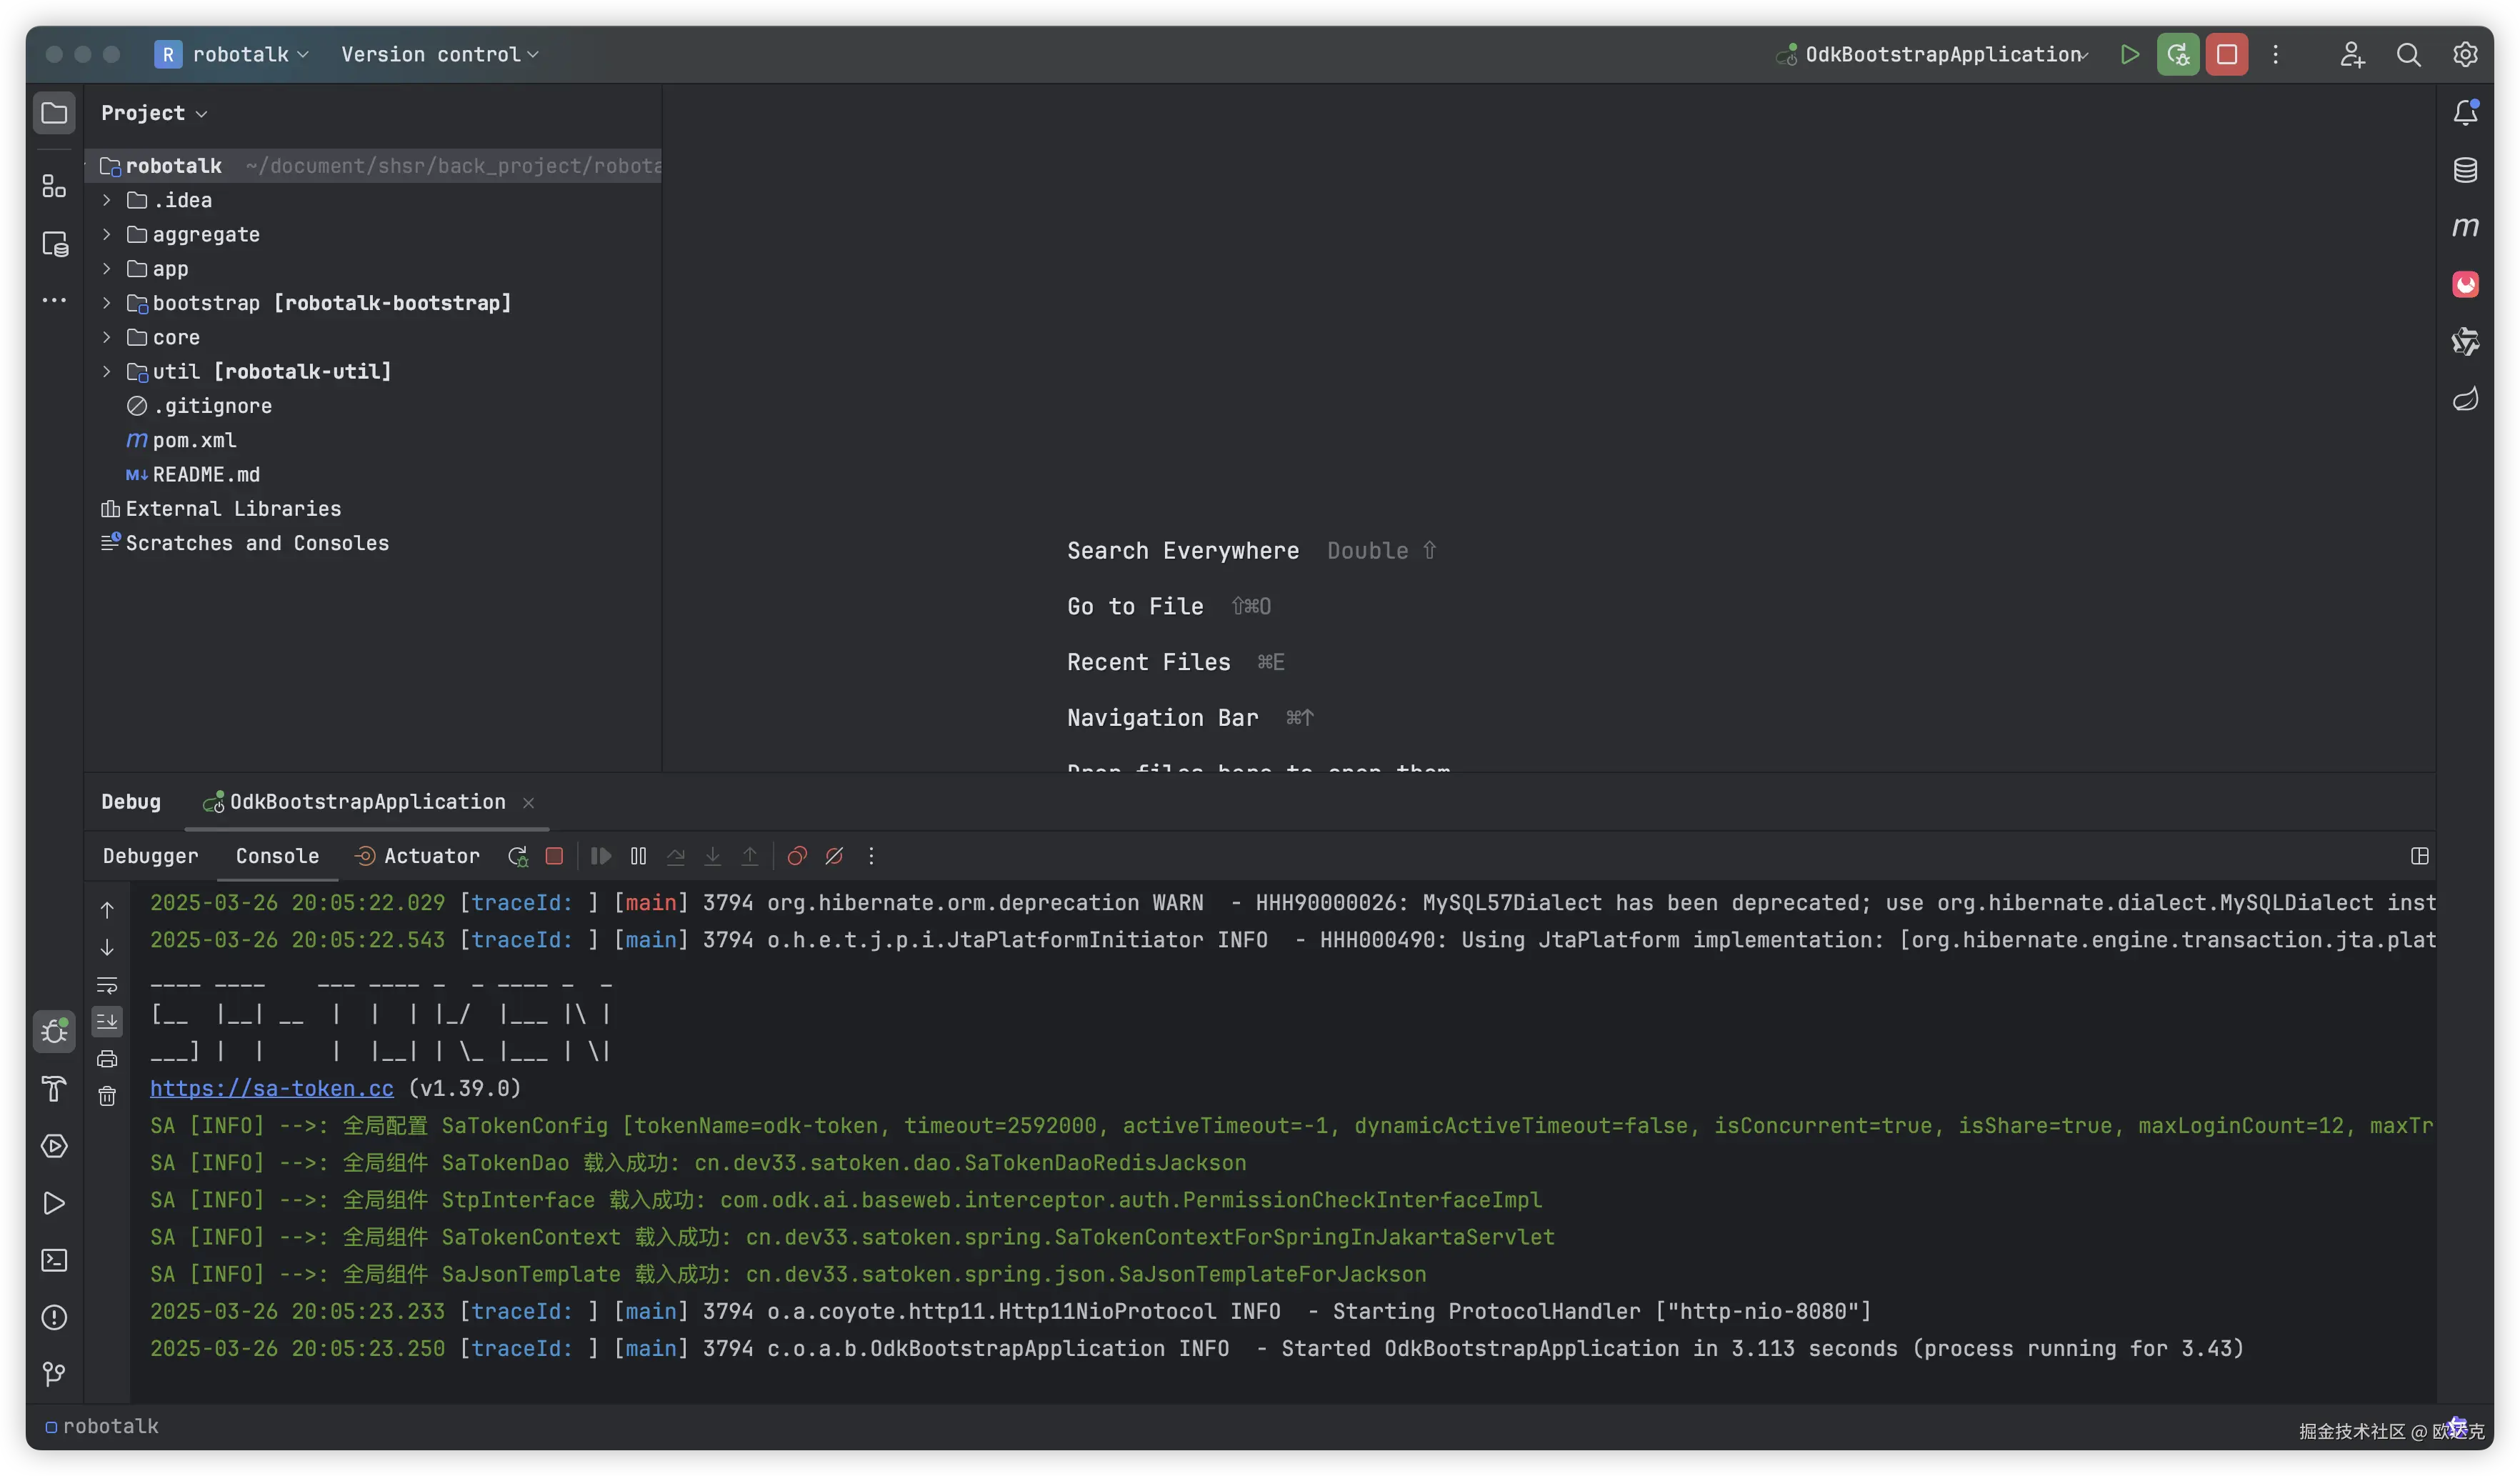Select pom.xml in project tree

pyautogui.click(x=194, y=440)
